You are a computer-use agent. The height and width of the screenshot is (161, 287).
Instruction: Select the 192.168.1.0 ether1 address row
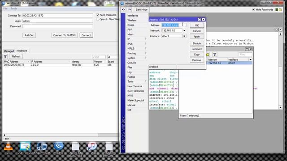pyautogui.click(x=230, y=63)
